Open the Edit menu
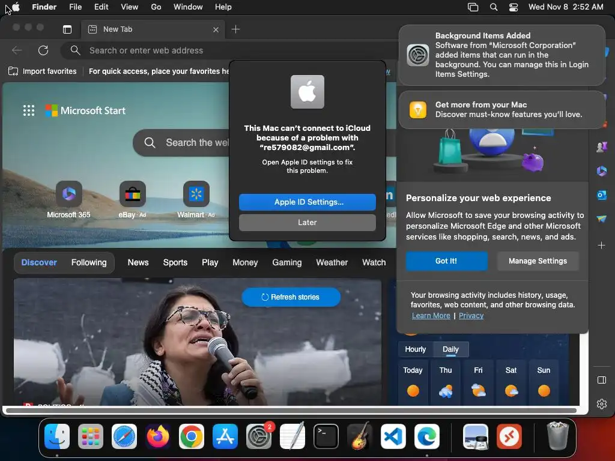Image resolution: width=615 pixels, height=461 pixels. (101, 7)
